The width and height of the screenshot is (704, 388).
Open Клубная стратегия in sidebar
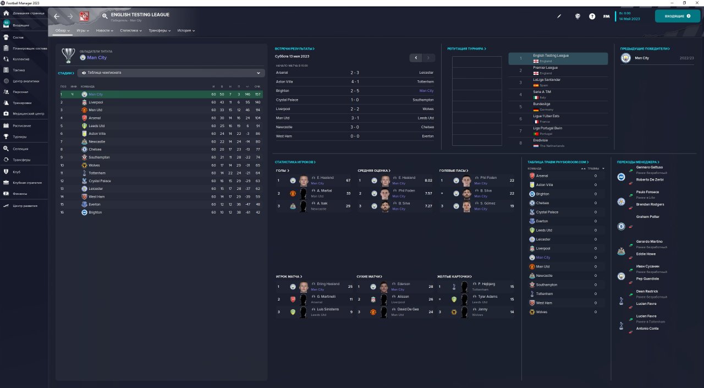point(24,183)
